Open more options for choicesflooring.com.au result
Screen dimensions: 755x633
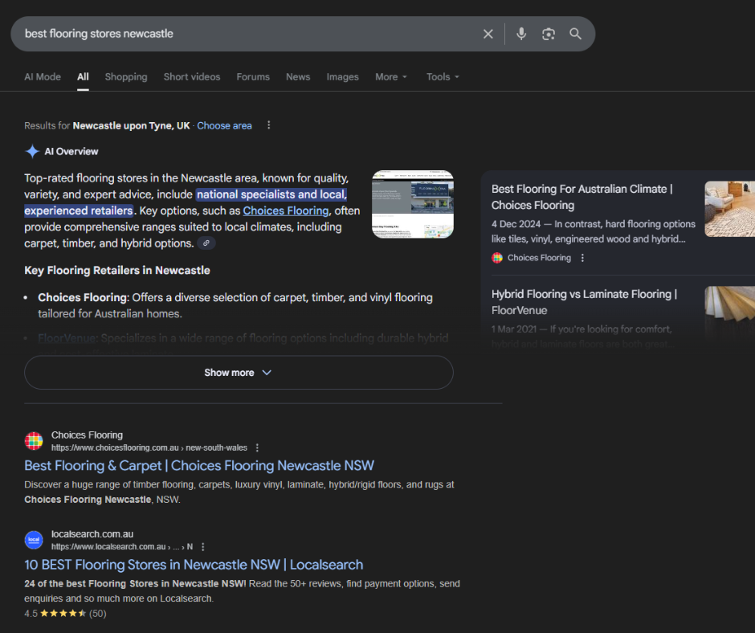pos(257,447)
